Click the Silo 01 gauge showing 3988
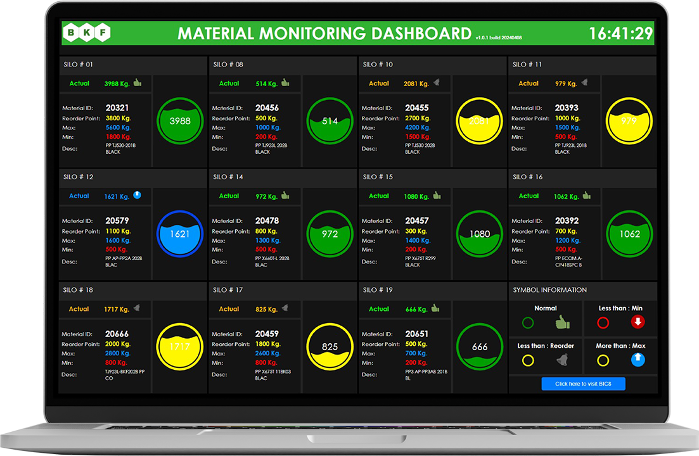Viewport: 699px width, 456px height. pyautogui.click(x=180, y=121)
